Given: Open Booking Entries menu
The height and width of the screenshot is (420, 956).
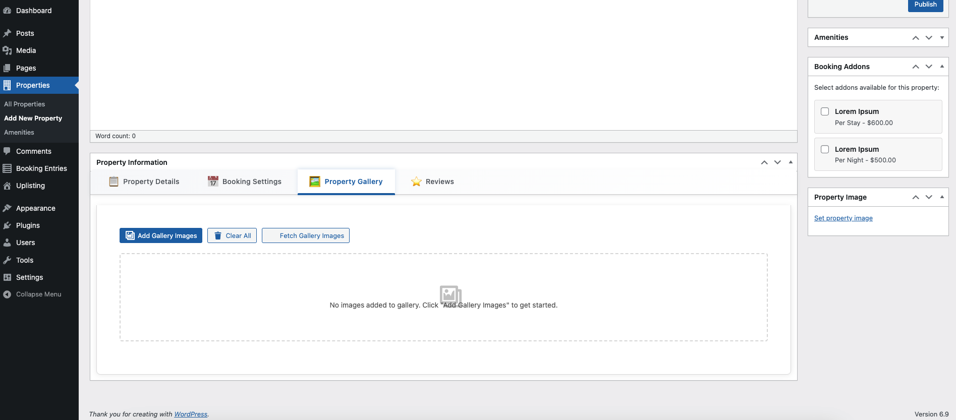Looking at the screenshot, I should point(39,168).
